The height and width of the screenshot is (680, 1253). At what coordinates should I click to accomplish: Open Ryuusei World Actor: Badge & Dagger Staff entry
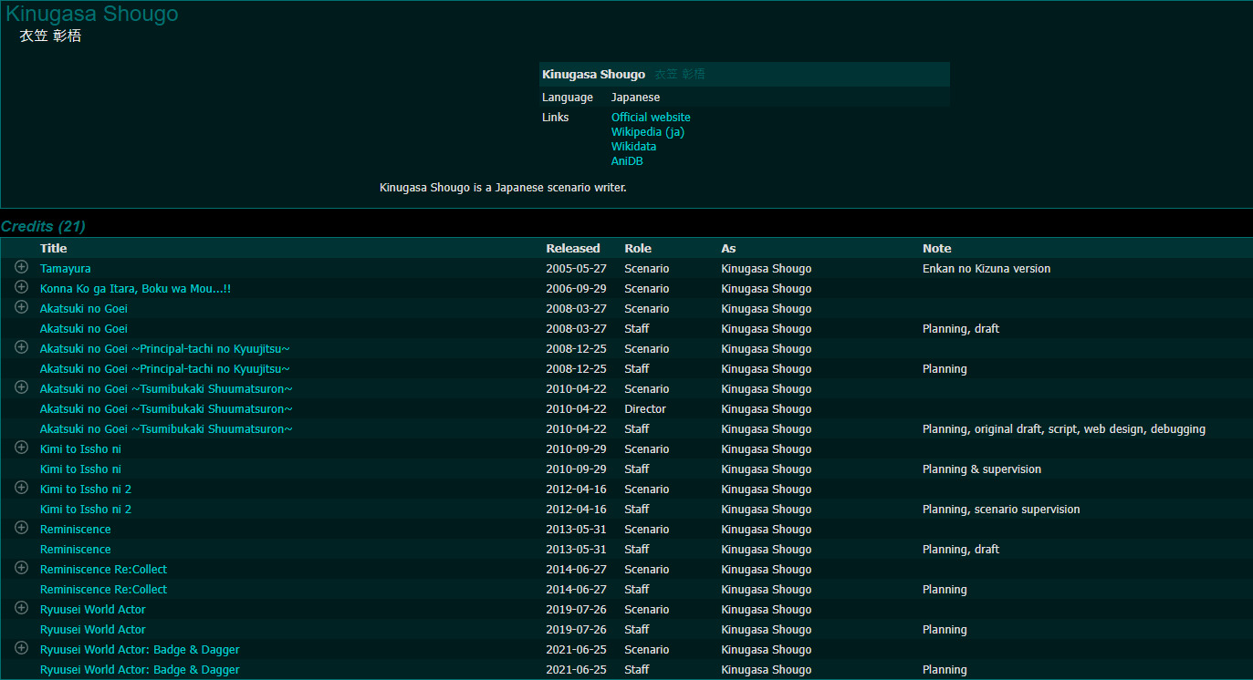coord(140,670)
